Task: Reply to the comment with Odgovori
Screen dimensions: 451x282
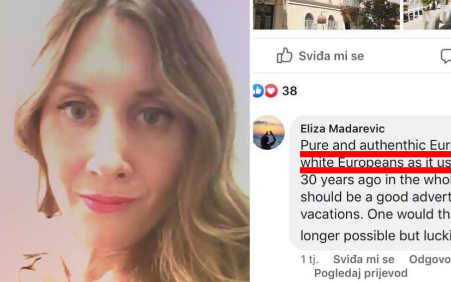Action: [430, 259]
